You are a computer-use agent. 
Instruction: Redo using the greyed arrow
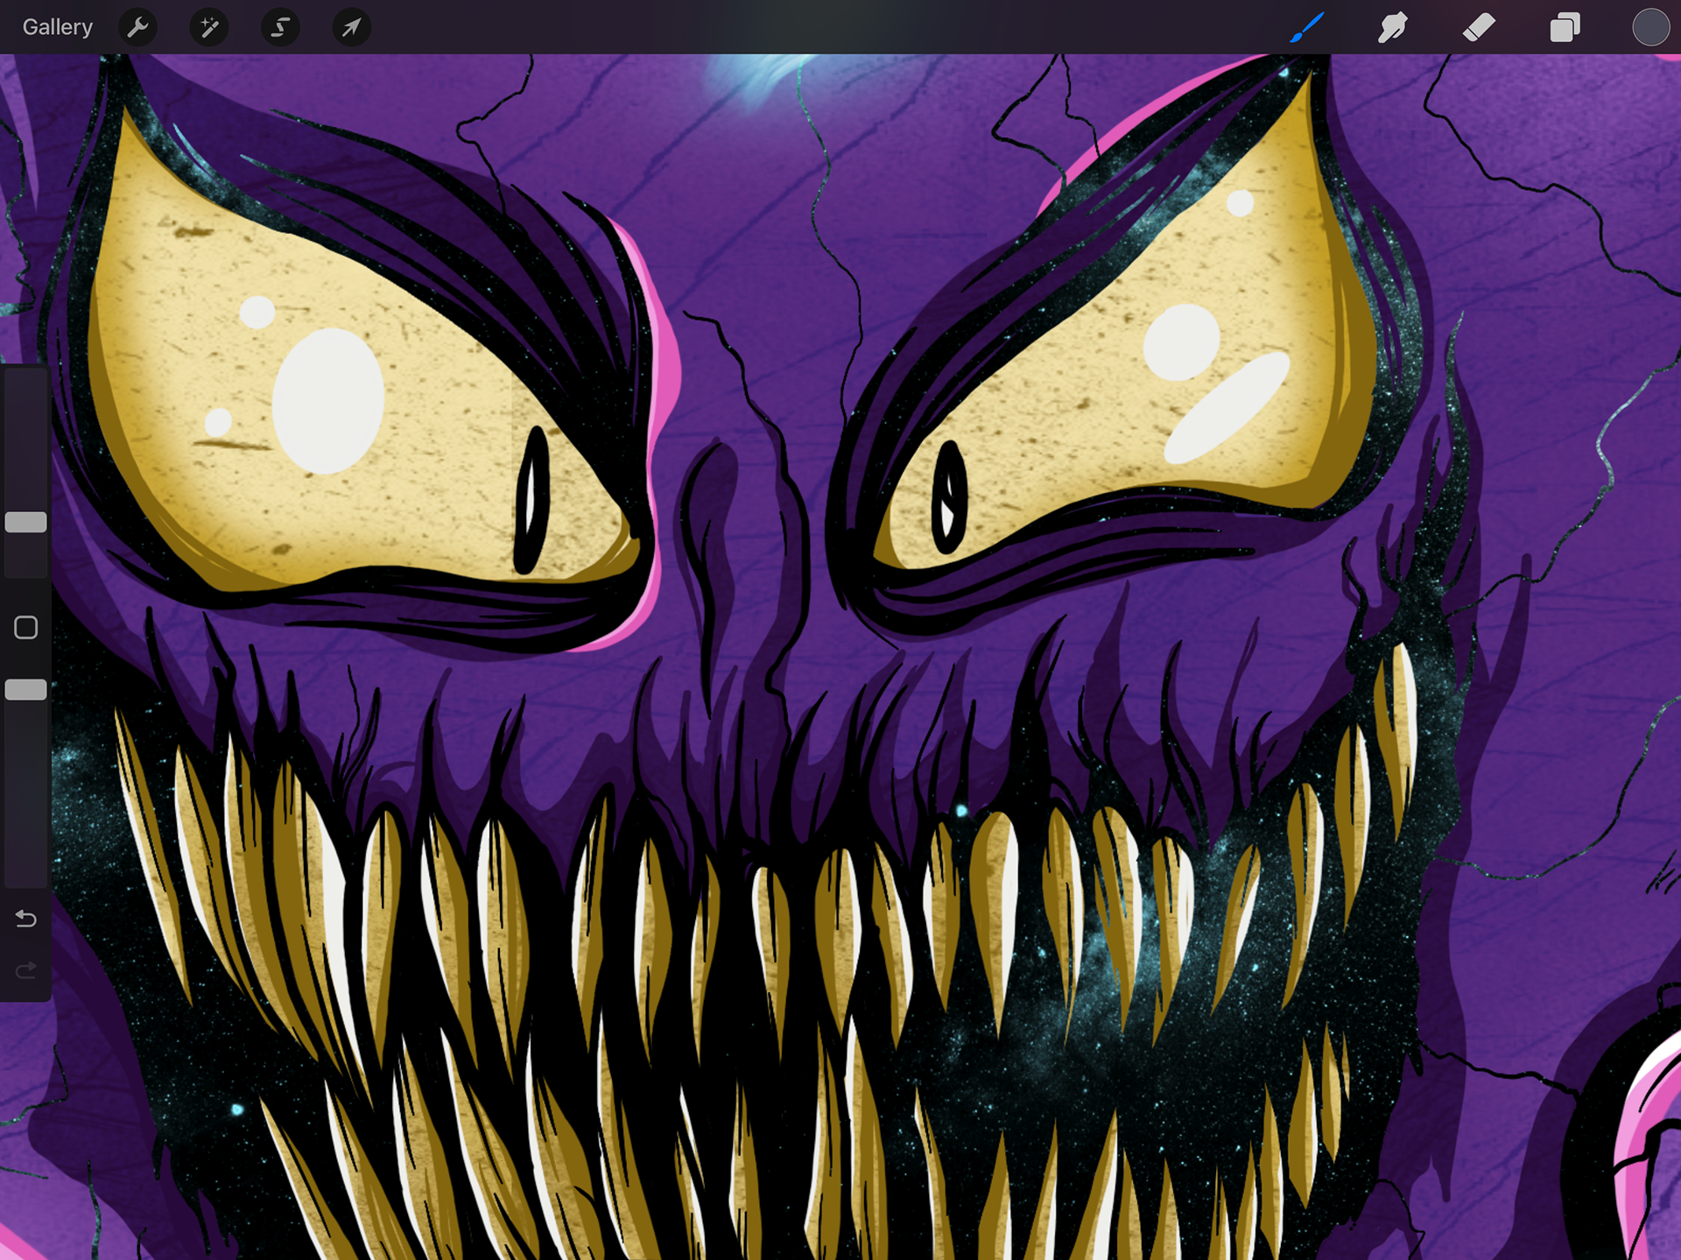[x=26, y=970]
